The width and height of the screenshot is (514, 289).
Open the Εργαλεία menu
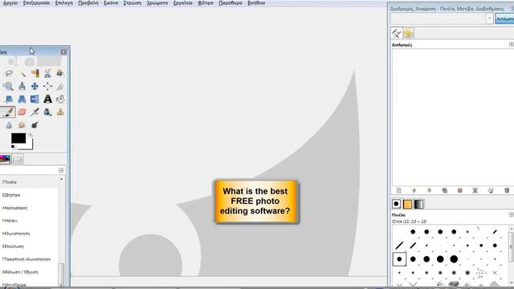coord(183,3)
